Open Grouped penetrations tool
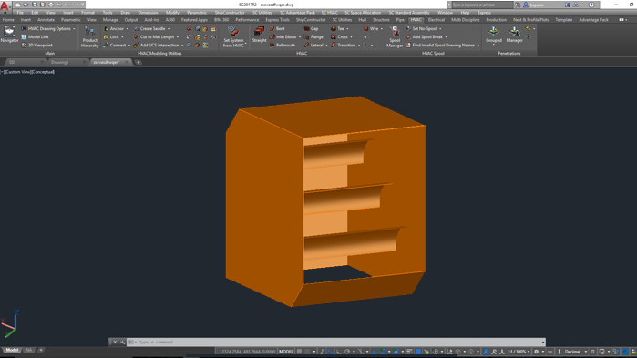637x358 pixels. click(x=494, y=35)
